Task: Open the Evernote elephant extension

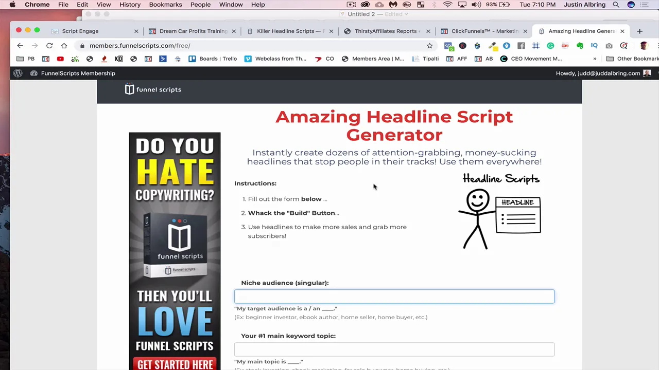Action: point(580,46)
